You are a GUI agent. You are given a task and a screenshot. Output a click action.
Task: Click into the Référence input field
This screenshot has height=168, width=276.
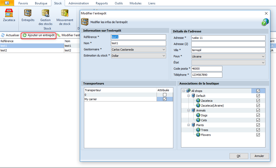point(139,37)
